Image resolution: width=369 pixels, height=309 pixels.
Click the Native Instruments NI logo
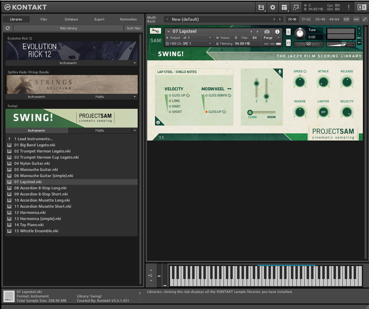point(362,7)
